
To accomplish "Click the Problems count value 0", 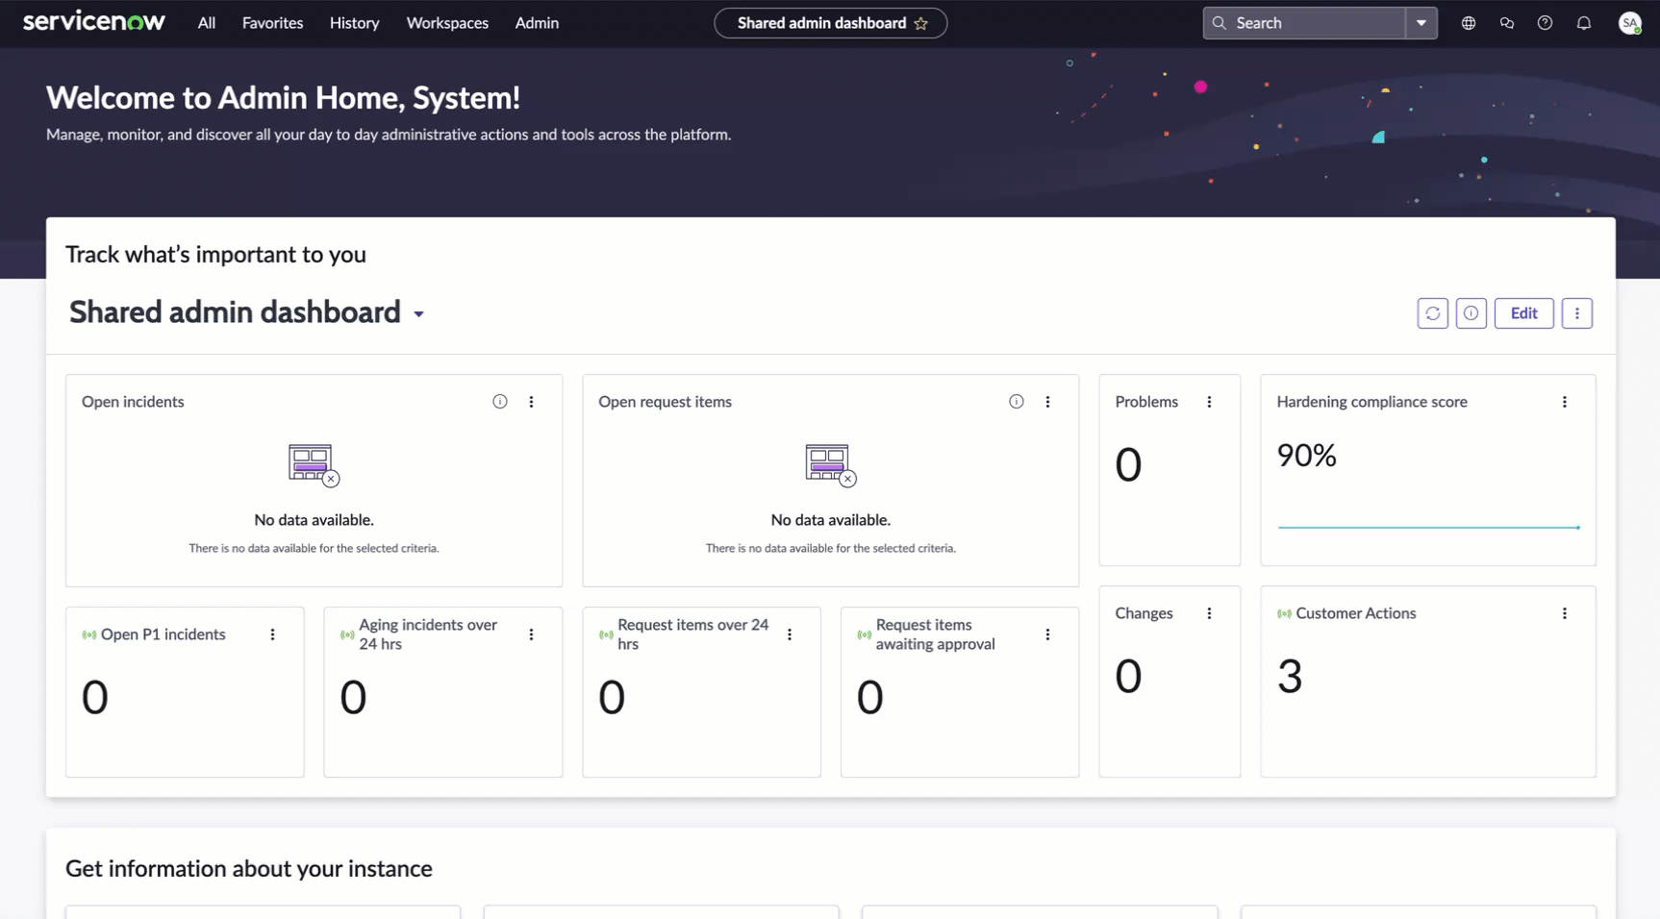I will [x=1129, y=465].
